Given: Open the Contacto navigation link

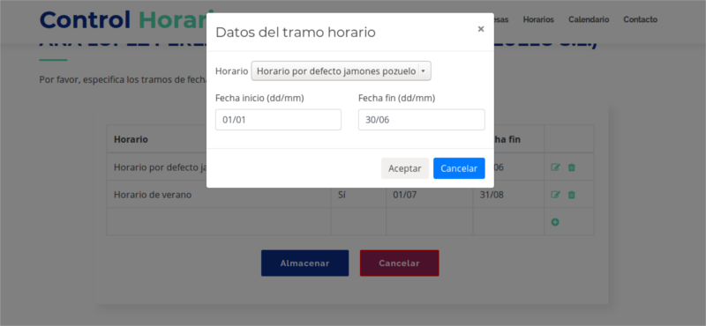Looking at the screenshot, I should [x=641, y=19].
